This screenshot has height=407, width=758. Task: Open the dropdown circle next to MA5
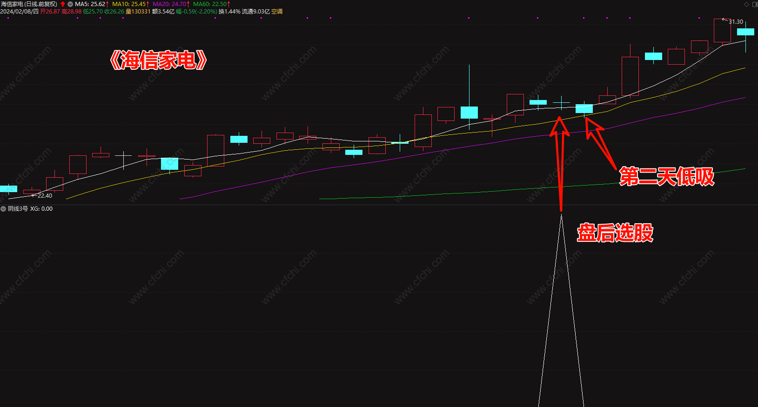(70, 4)
